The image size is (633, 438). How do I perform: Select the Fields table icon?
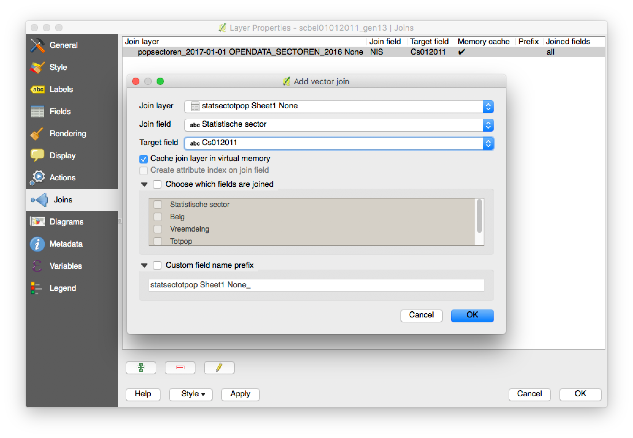[37, 111]
